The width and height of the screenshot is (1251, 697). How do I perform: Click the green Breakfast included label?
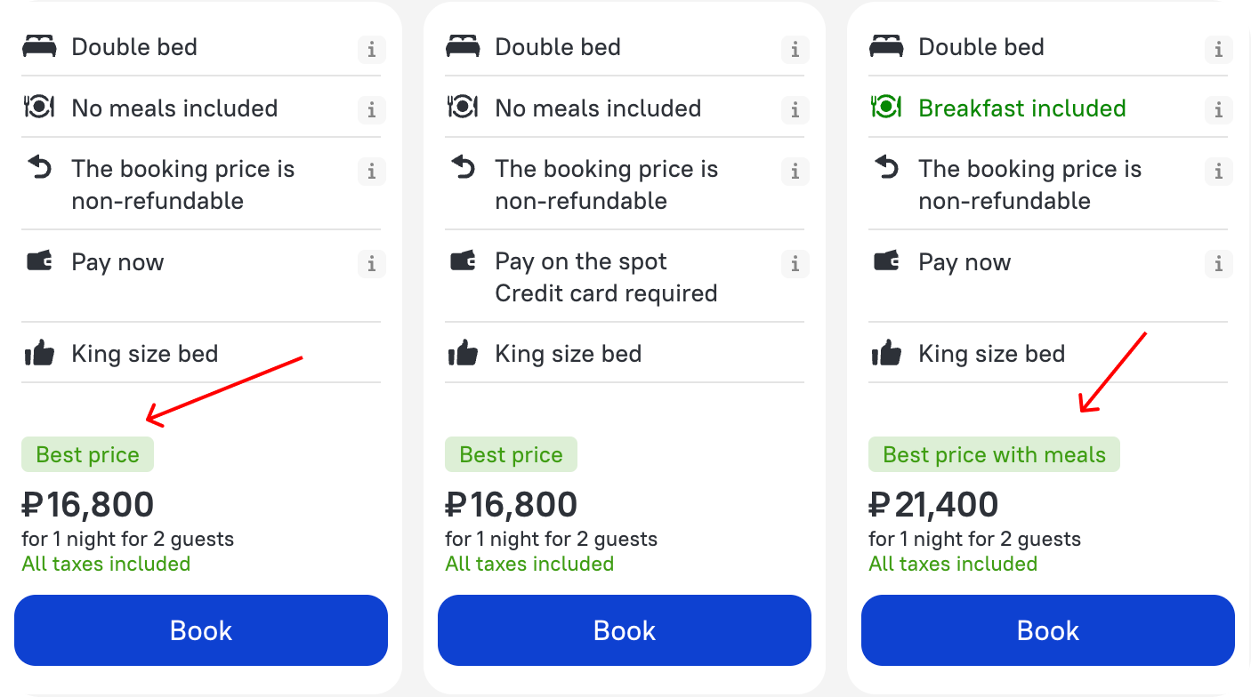[1021, 108]
